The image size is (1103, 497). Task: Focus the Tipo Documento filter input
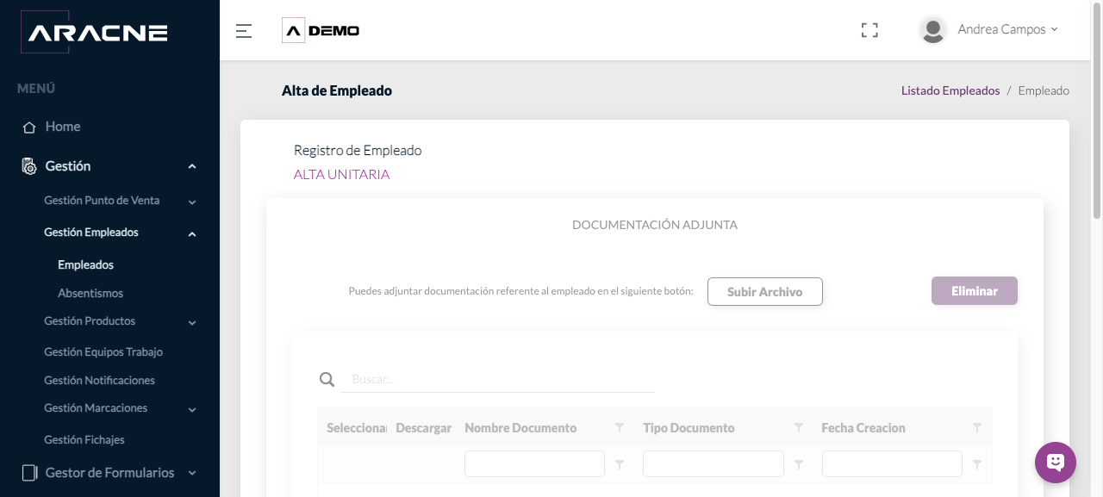pos(714,463)
